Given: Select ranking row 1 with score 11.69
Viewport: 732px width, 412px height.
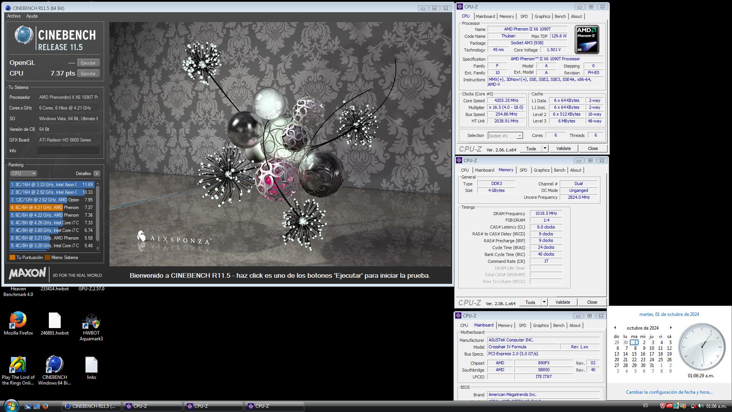Looking at the screenshot, I should 52,185.
